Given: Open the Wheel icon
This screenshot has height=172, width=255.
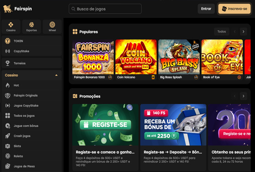Looking at the screenshot, I should [x=52, y=24].
